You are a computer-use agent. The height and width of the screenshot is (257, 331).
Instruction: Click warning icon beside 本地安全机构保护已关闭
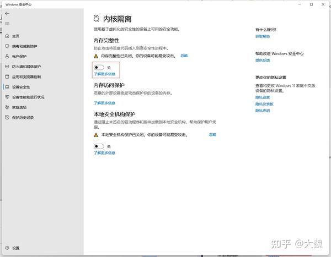[96, 135]
